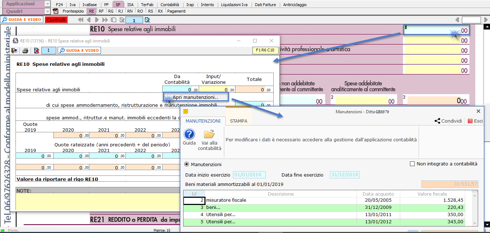Print from the RE10 window printer icon

point(25,51)
